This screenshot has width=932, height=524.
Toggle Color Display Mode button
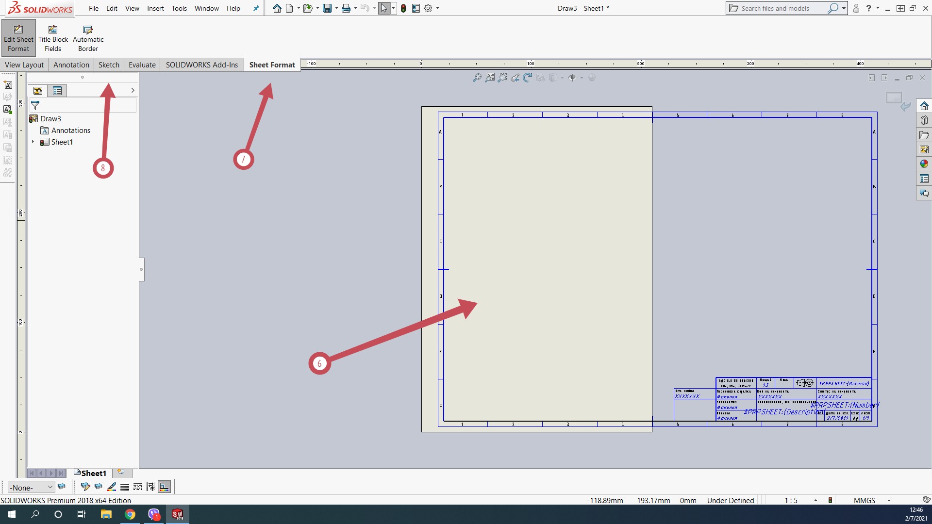(165, 487)
